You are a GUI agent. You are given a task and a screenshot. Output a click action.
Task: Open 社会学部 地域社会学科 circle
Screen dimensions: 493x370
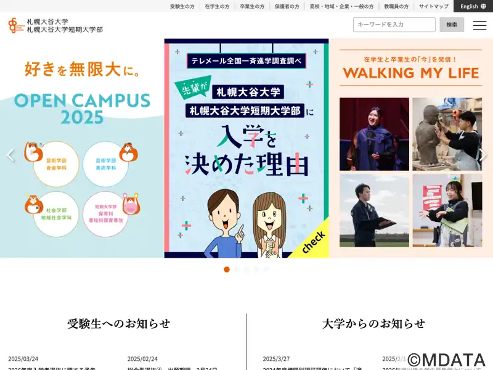pos(56,214)
